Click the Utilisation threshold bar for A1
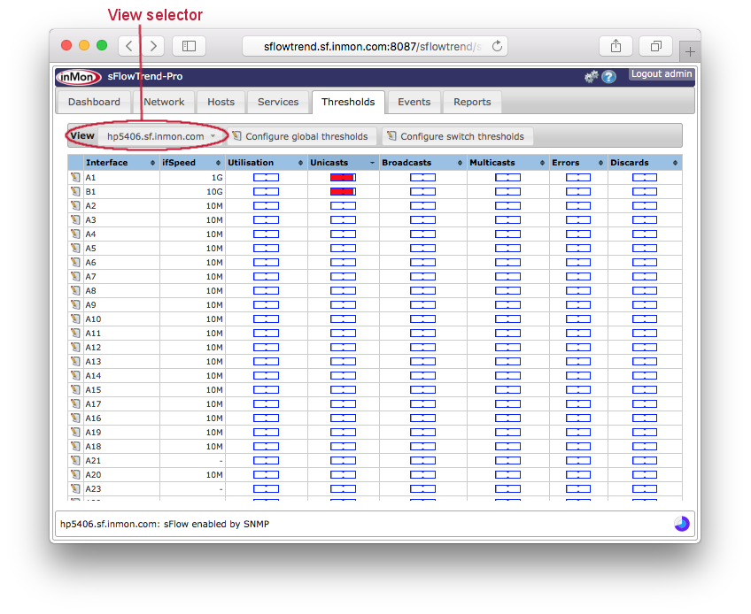The width and height of the screenshot is (751, 614). pos(266,178)
